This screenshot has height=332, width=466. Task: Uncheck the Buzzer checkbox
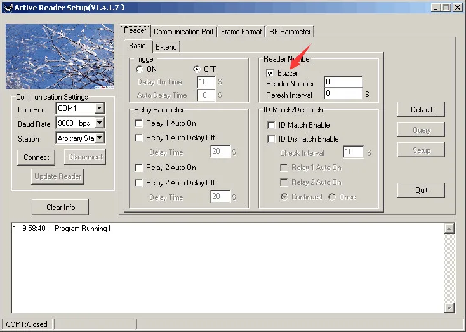pyautogui.click(x=270, y=73)
